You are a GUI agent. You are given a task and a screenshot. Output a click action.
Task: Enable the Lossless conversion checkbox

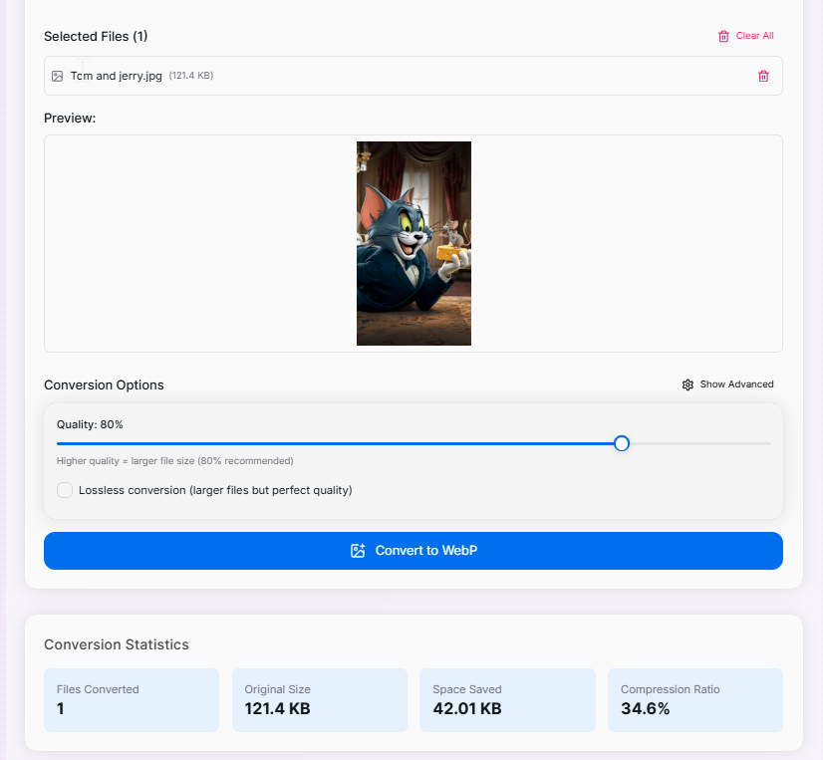pos(65,490)
